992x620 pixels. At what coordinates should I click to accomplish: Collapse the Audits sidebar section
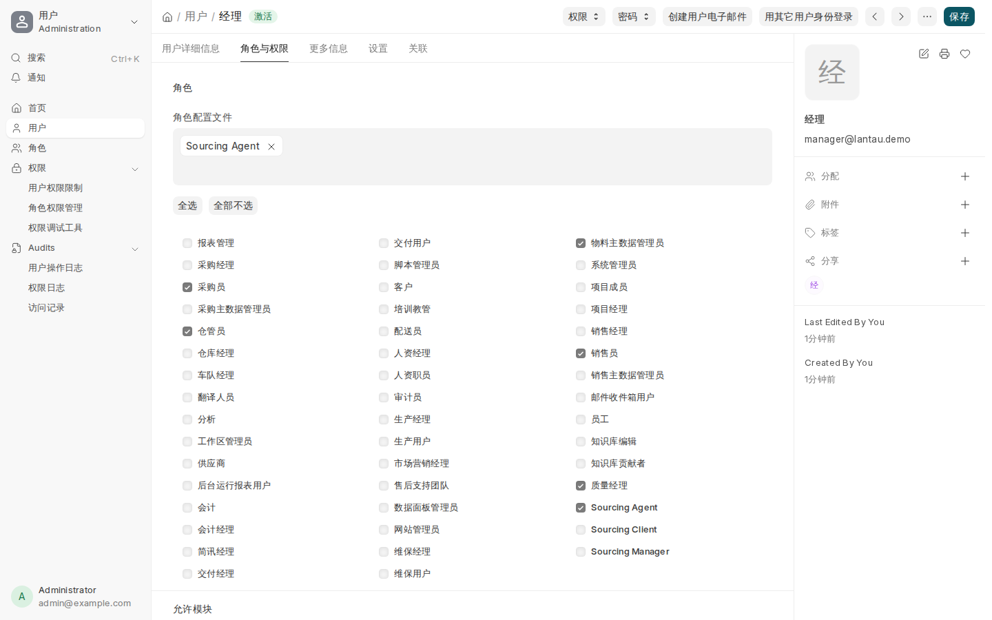click(x=135, y=249)
